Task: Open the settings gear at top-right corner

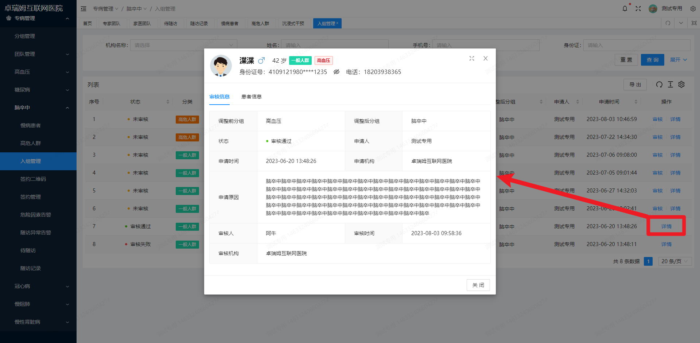Action: click(693, 8)
